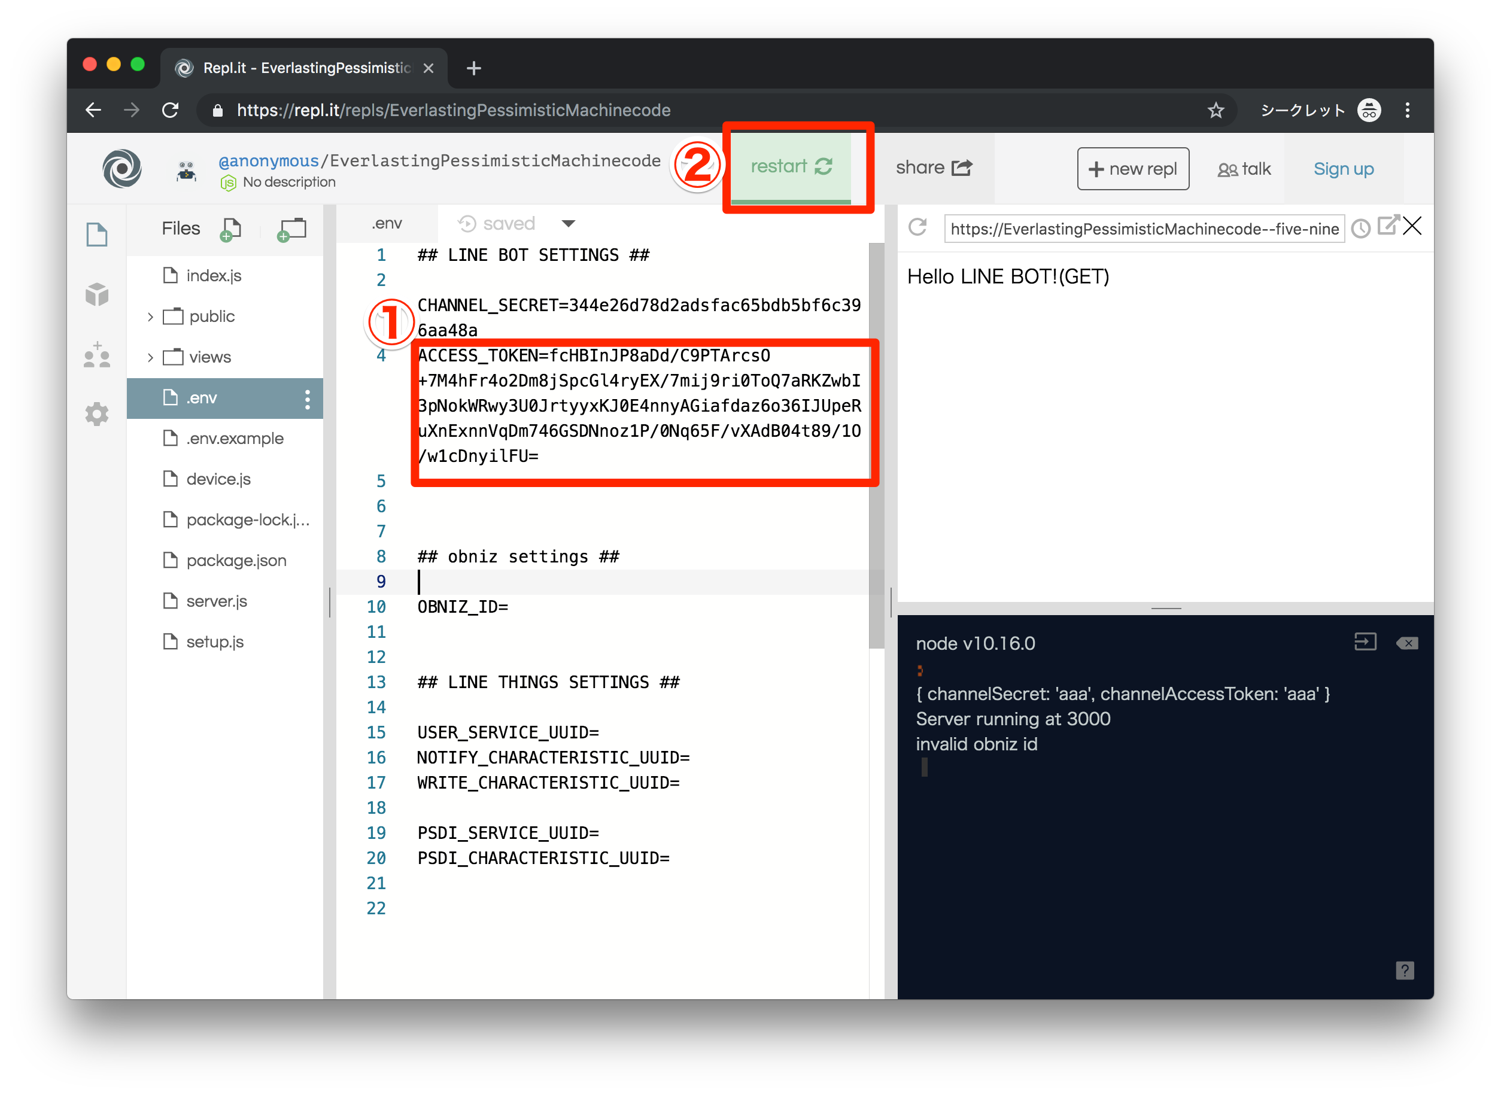Click the Sign up link

click(x=1344, y=170)
